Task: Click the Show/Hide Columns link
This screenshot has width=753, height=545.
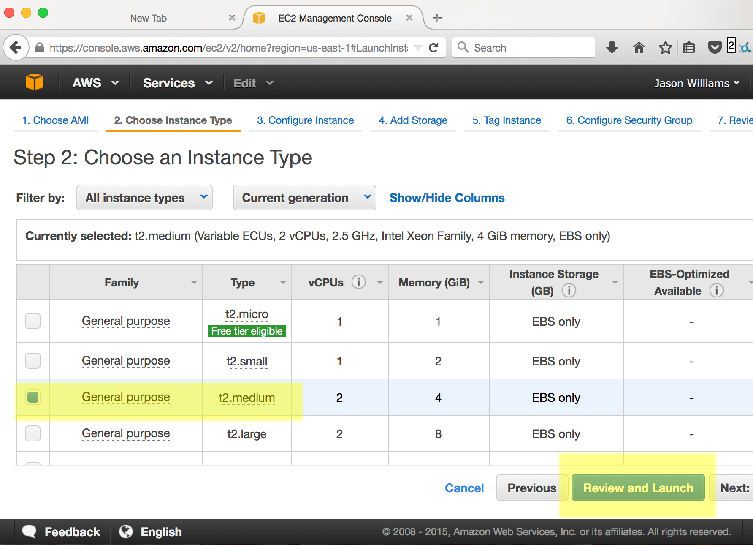Action: click(x=447, y=198)
